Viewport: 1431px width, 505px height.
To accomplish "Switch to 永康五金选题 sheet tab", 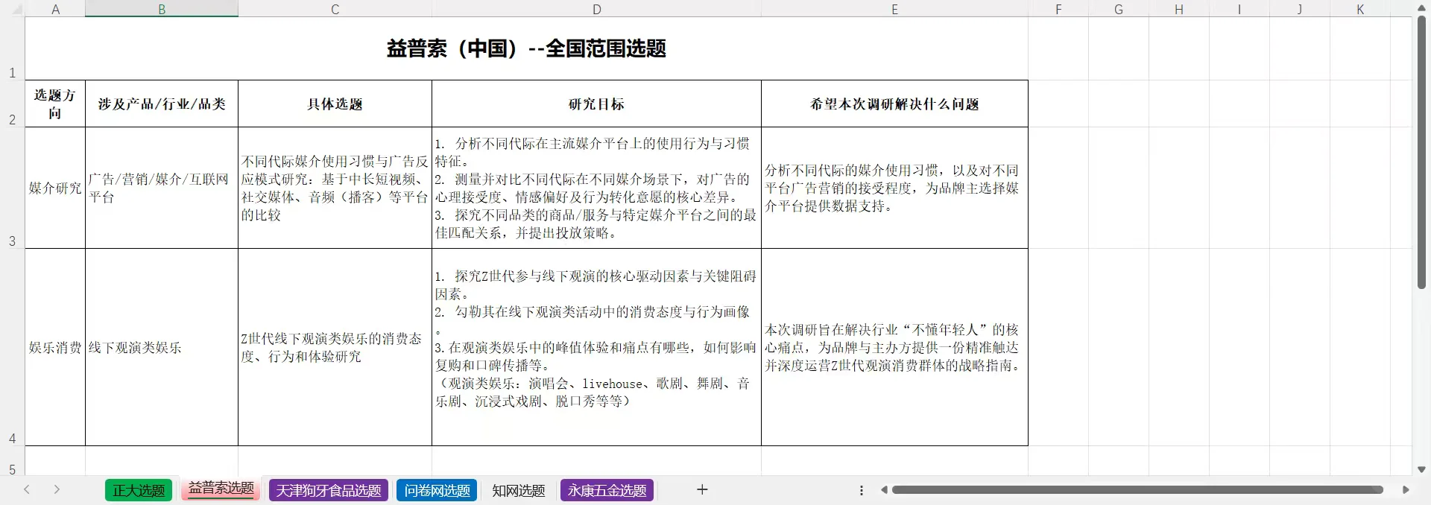I will 607,490.
